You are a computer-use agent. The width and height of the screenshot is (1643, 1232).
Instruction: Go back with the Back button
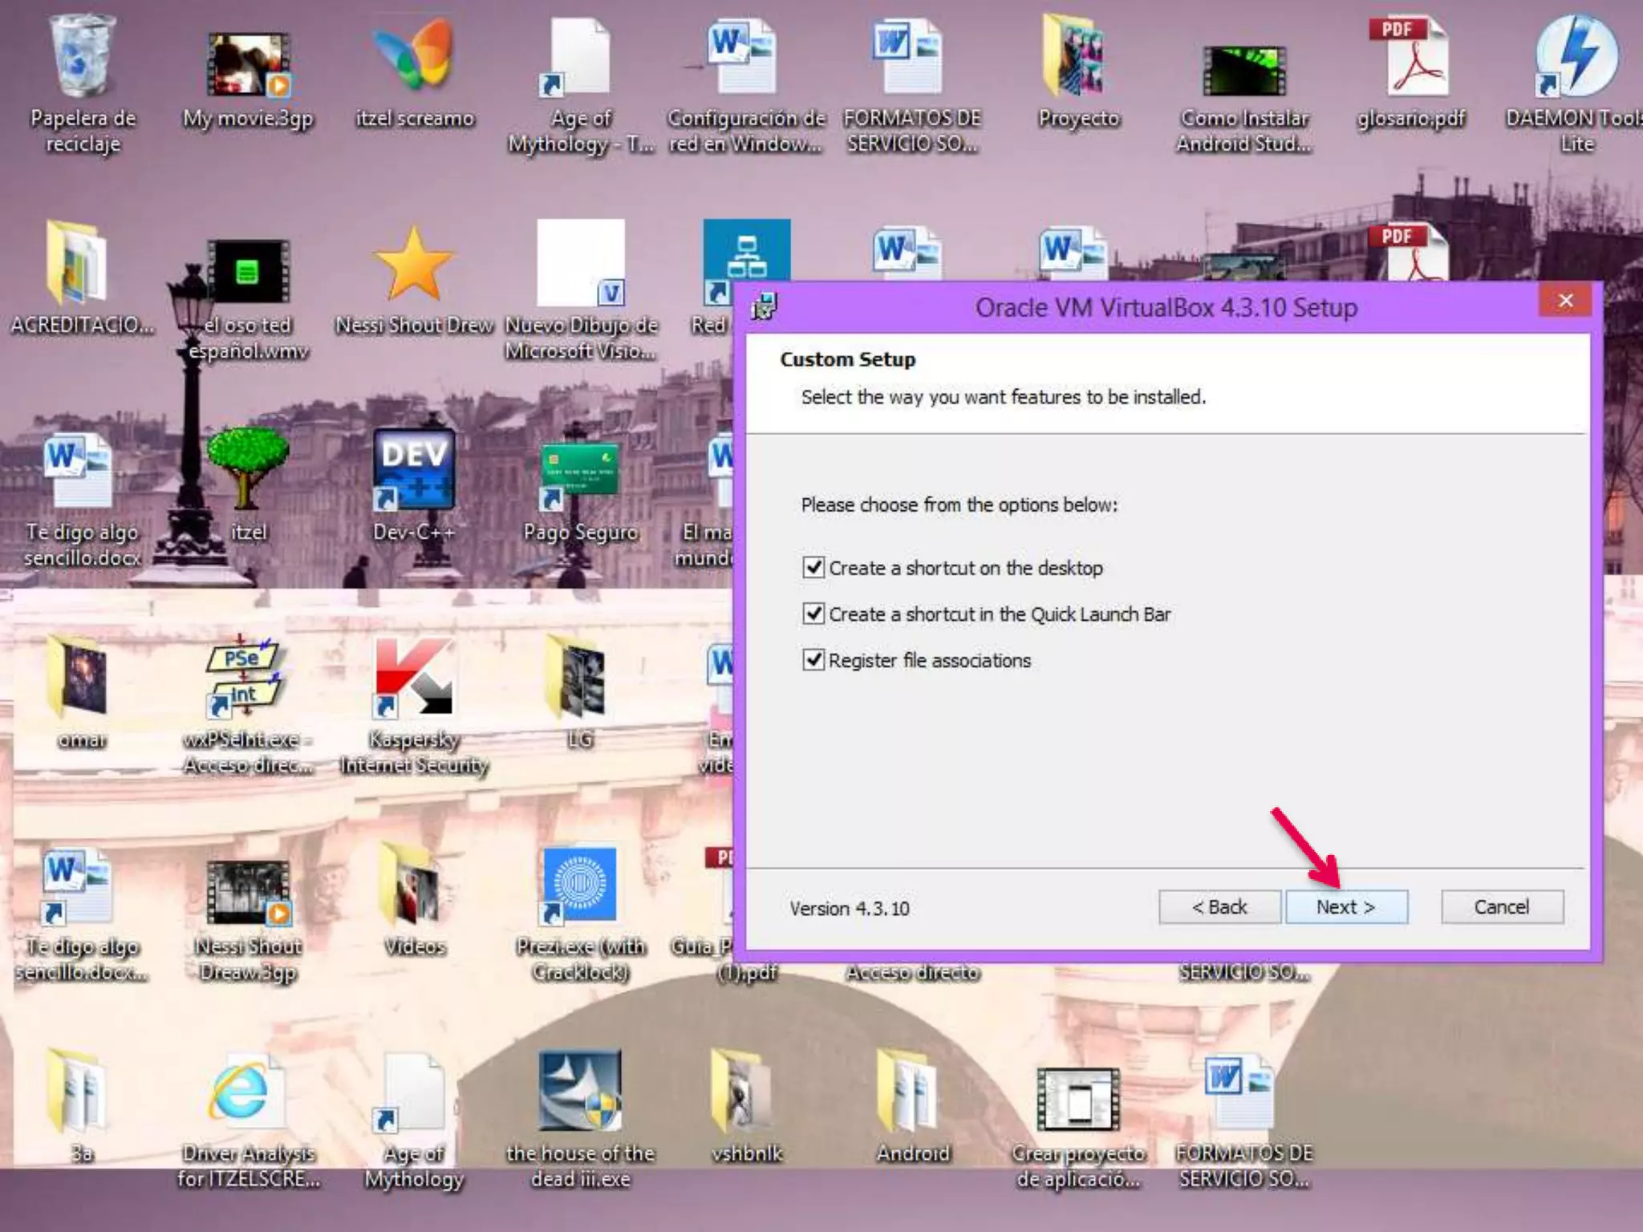1219,907
